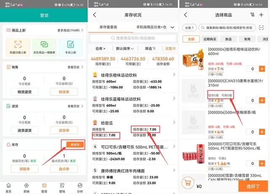Select the 库存量查询 tab
Viewport: 270px width, 194px height.
coord(108,27)
